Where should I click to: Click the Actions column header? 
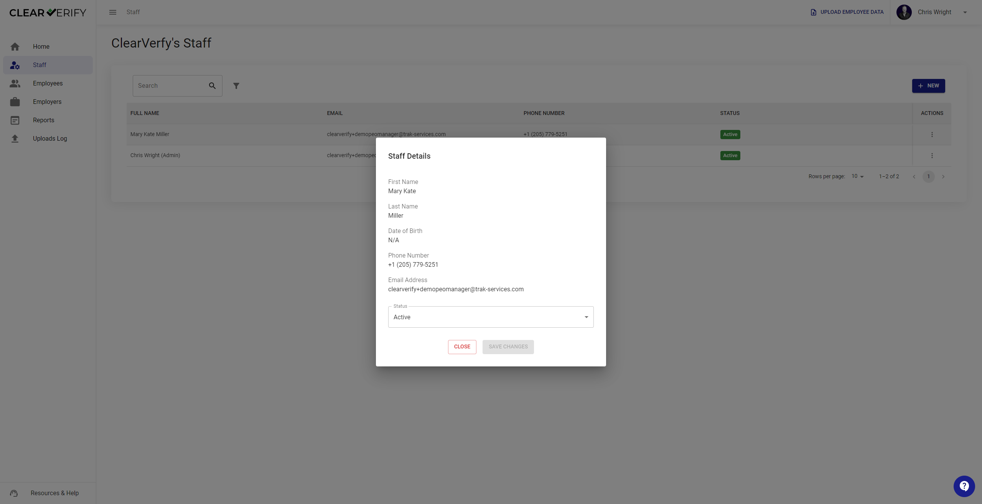pyautogui.click(x=932, y=113)
